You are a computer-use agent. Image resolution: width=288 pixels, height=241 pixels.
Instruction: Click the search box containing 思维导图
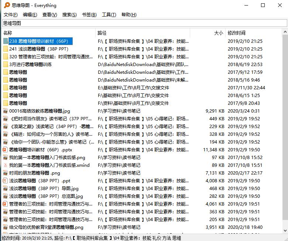click(144, 23)
